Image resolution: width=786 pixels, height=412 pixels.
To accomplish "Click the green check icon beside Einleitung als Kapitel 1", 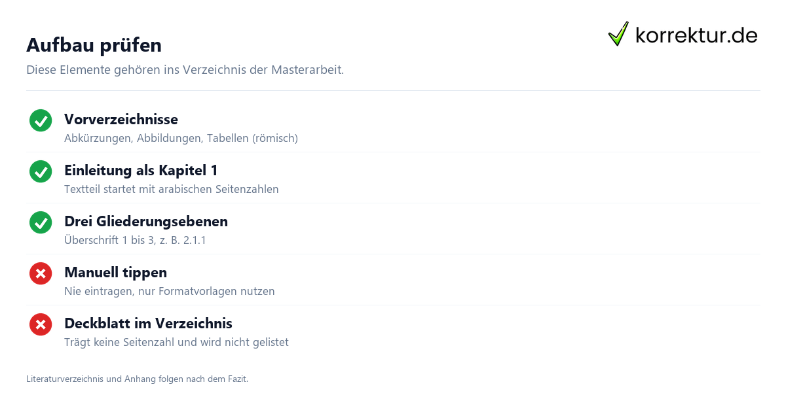I will point(41,171).
